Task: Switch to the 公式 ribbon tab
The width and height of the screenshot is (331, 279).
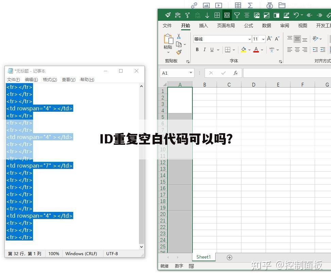Action: pyautogui.click(x=249, y=26)
